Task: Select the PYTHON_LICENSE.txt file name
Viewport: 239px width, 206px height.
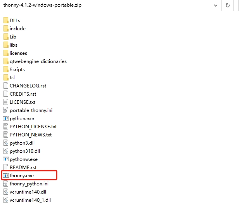Action: (33, 127)
